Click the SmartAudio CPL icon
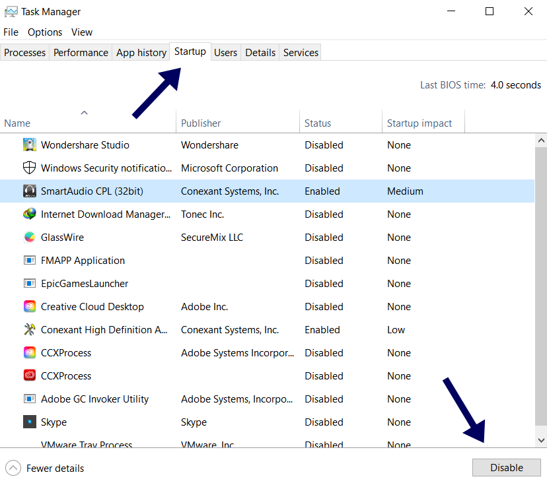This screenshot has width=547, height=487. [29, 191]
